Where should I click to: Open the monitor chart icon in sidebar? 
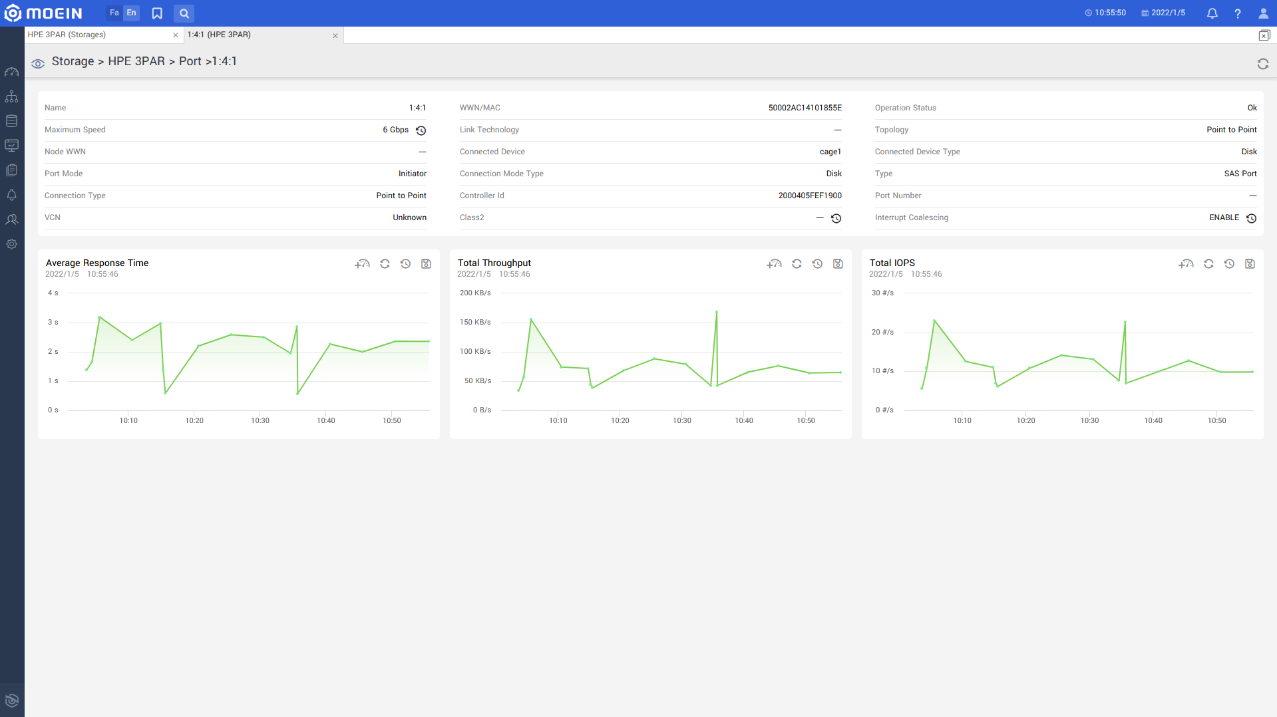coord(12,146)
